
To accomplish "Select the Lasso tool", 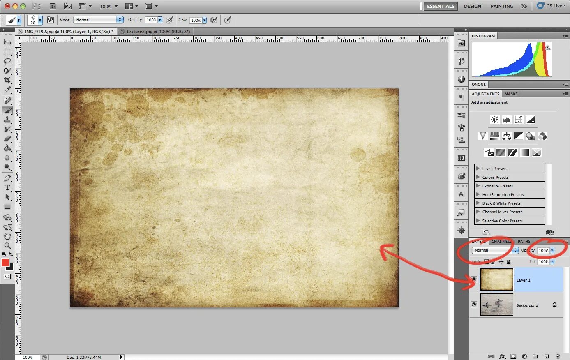I will point(7,61).
